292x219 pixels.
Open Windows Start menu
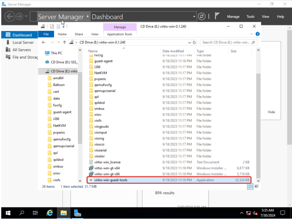[8, 213]
